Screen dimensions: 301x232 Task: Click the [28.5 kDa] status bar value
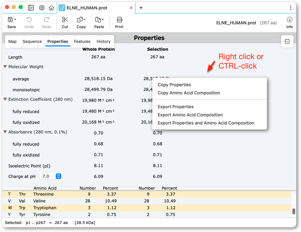85,223
